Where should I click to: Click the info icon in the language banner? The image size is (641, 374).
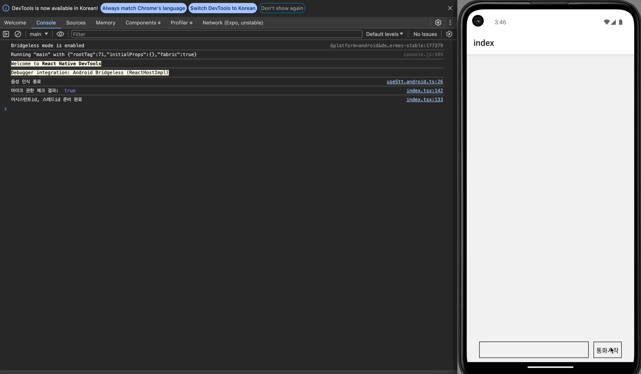6,8
